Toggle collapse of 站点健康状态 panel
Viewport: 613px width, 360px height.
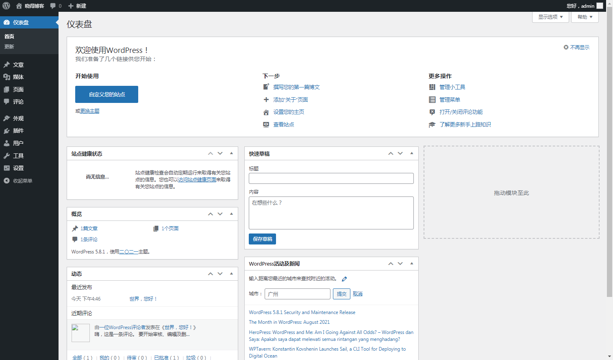(231, 153)
